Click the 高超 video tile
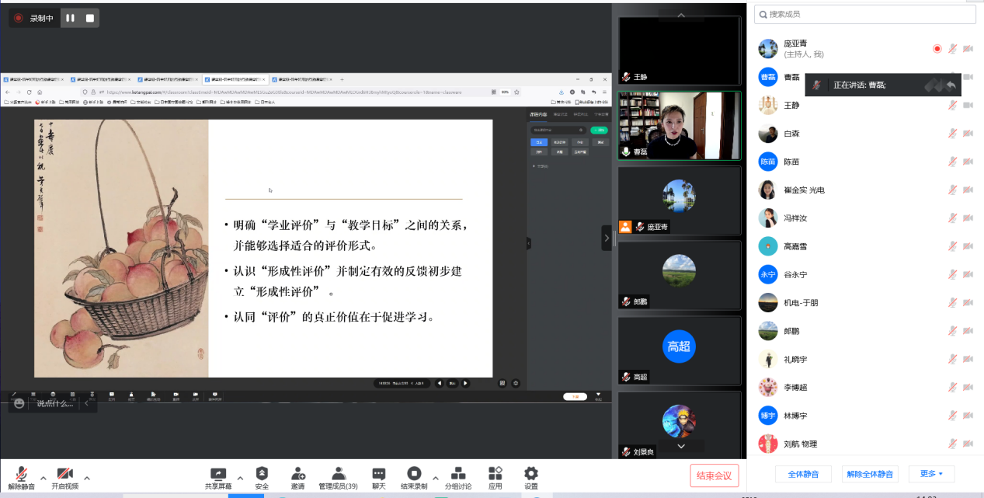 [680, 350]
